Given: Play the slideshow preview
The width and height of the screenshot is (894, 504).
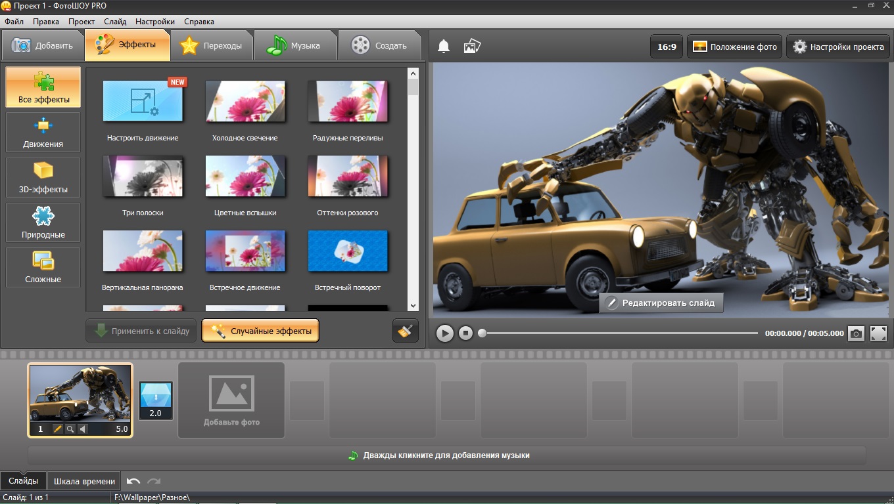Looking at the screenshot, I should click(445, 333).
